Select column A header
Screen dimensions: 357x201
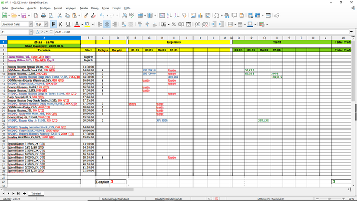(x=44, y=38)
